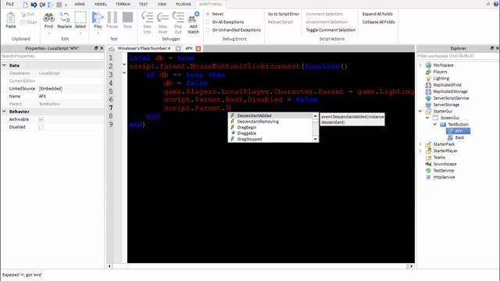
Task: Open Mineloxer's Place Number 4 tab
Action: [144, 48]
